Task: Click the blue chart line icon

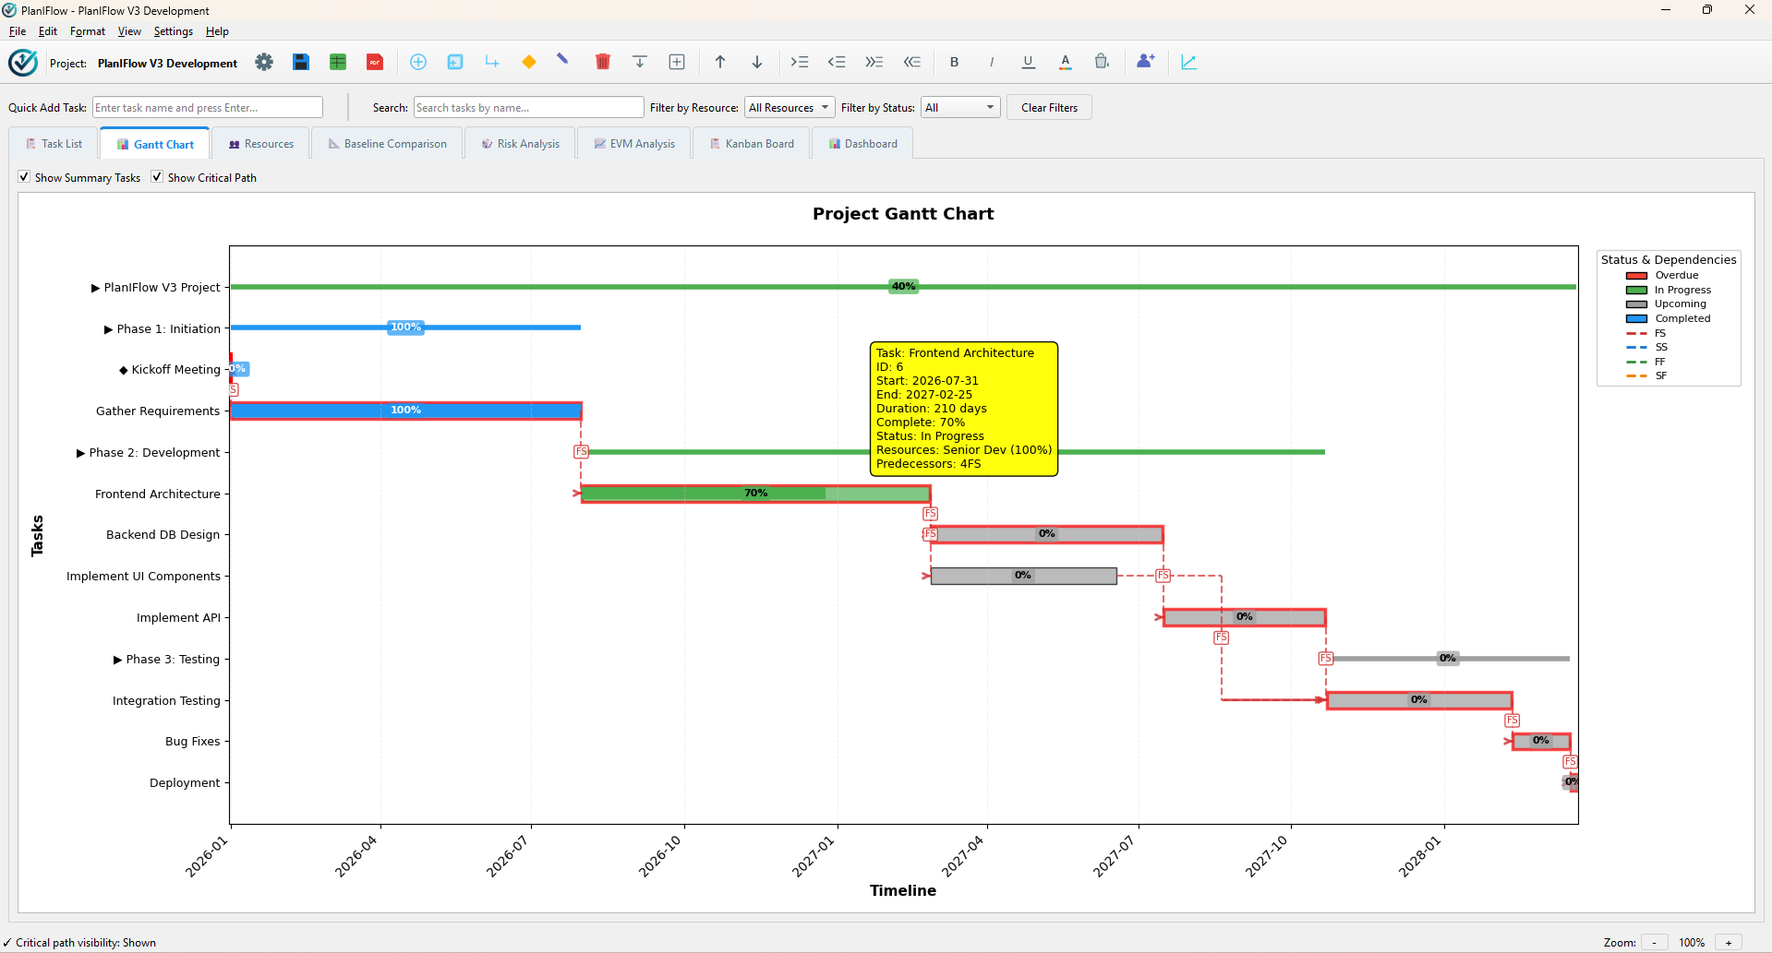Action: coord(1189,62)
